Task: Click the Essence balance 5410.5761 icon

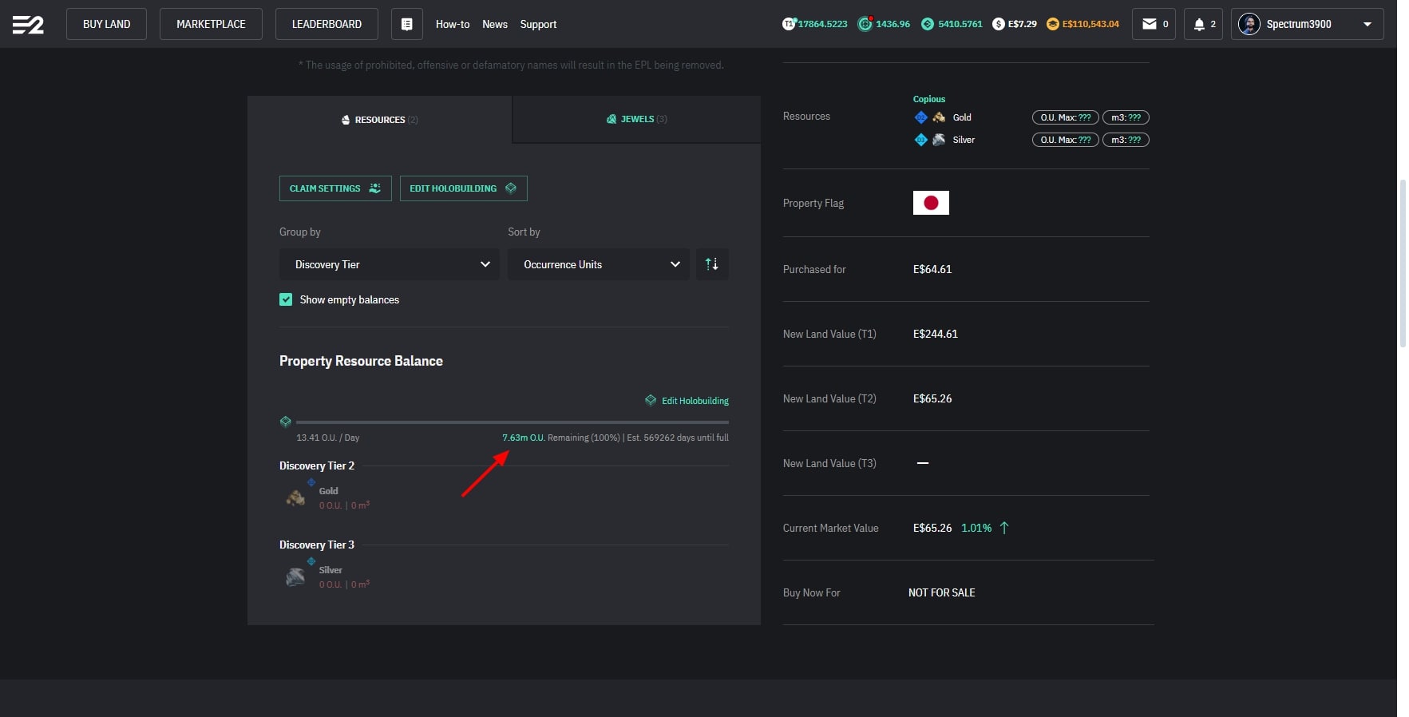Action: coord(927,24)
